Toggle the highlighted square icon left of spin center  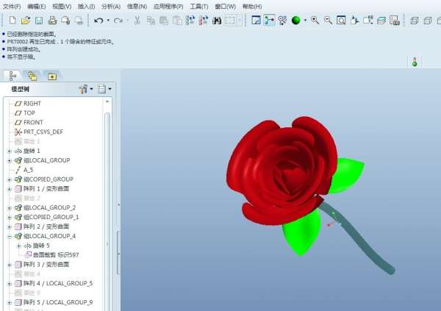pyautogui.click(x=255, y=21)
